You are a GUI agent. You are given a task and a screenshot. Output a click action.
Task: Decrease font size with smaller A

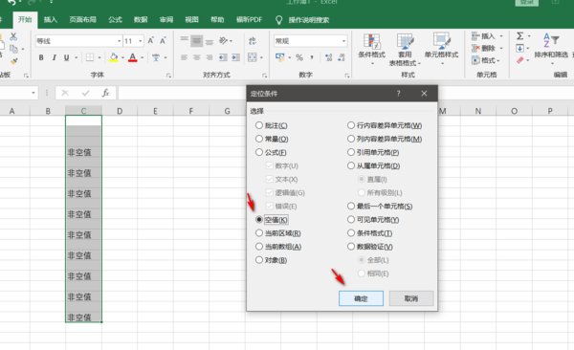click(163, 40)
